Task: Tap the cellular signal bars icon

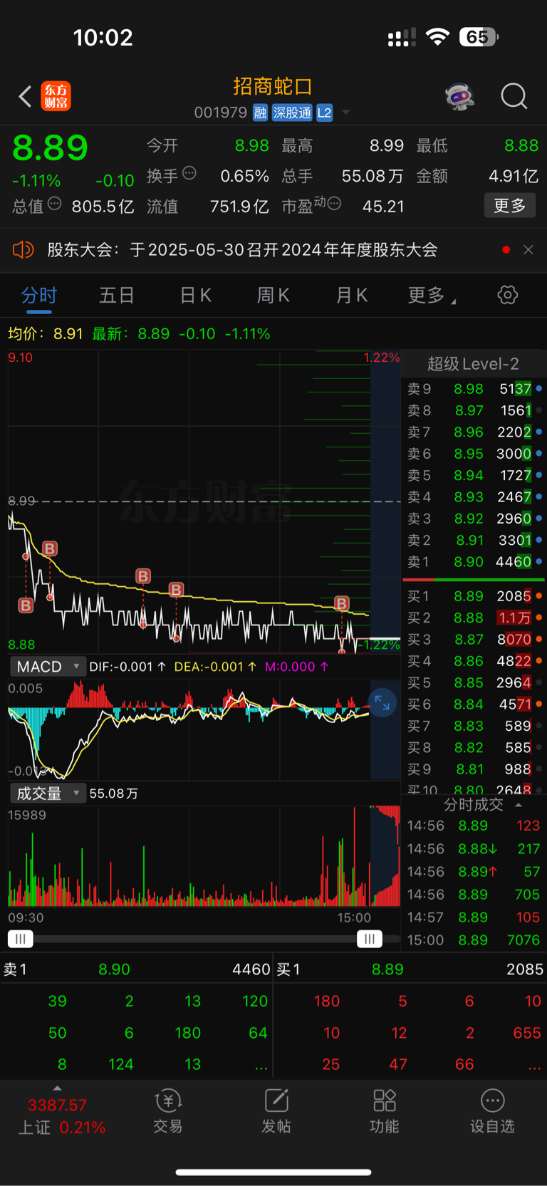Action: (x=402, y=38)
